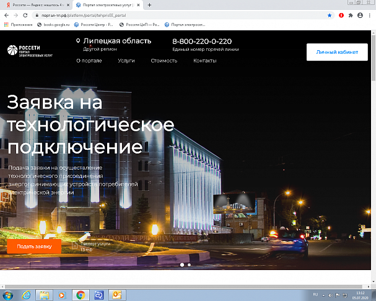Open Личный кабинет
The height and width of the screenshot is (301, 376).
337,52
